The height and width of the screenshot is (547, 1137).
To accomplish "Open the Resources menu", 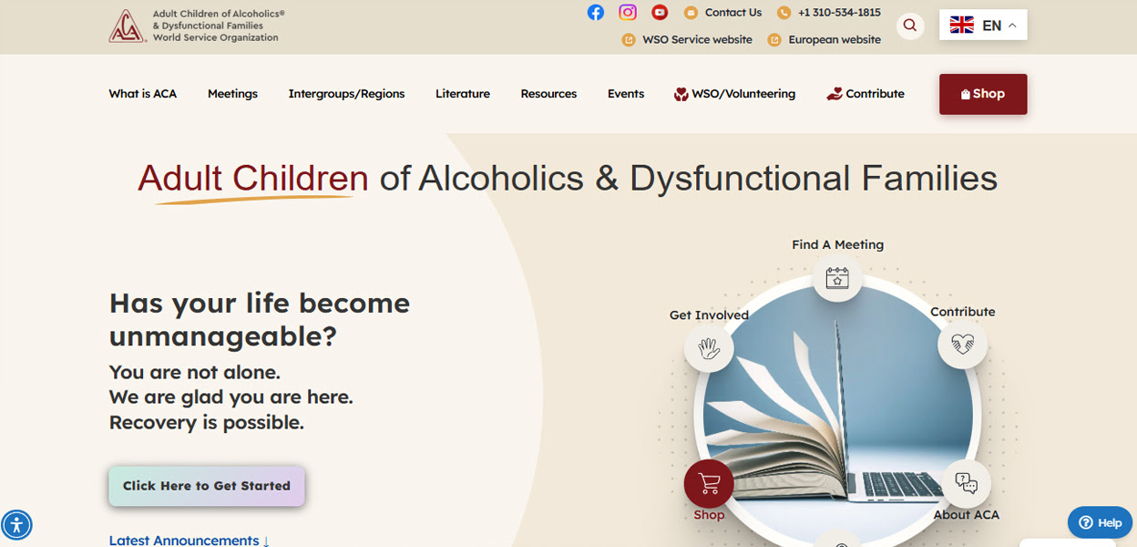I will (x=548, y=94).
